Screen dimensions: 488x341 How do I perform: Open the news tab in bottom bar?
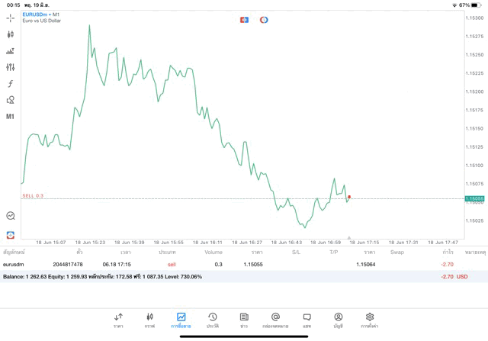[243, 320]
